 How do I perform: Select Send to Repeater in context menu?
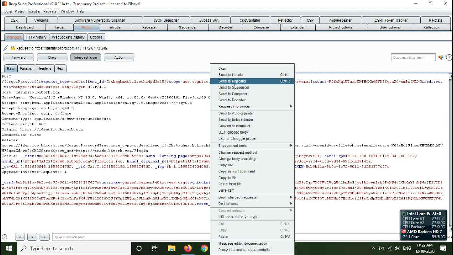click(252, 81)
